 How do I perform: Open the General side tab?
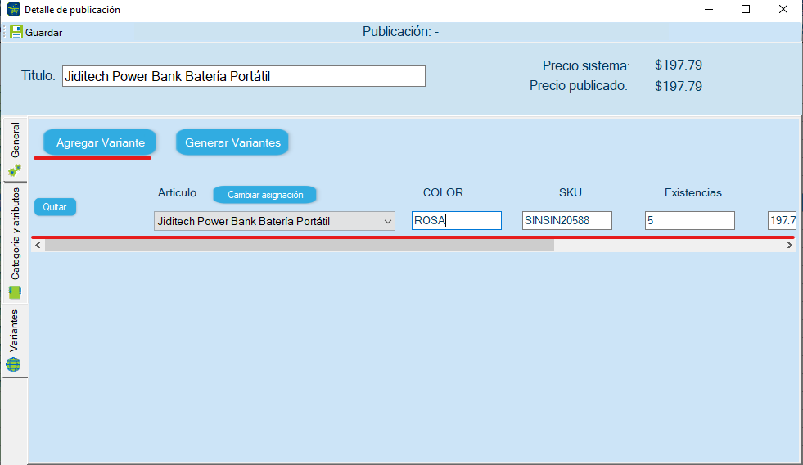(x=15, y=149)
